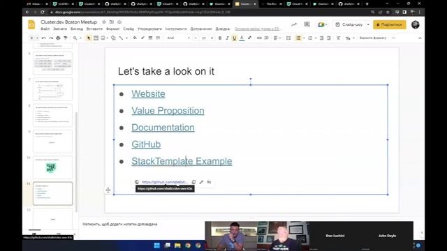447x251 pixels.
Task: Click the plus new slide button
Action: (31, 38)
